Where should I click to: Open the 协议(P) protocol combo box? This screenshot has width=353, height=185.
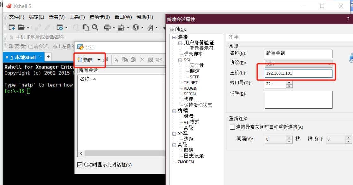(x=298, y=64)
